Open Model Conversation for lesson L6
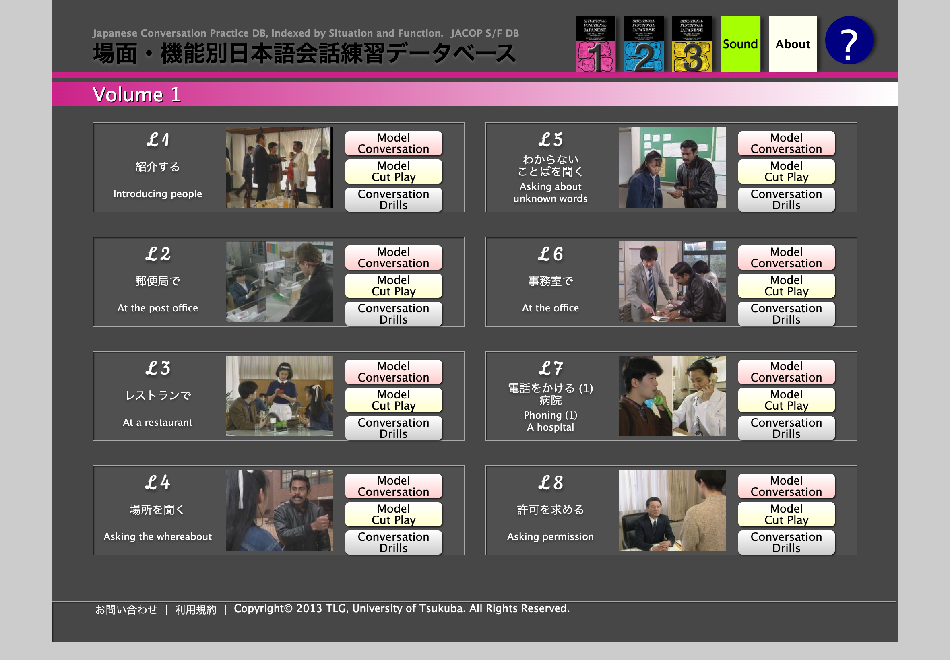This screenshot has height=660, width=950. (x=786, y=257)
